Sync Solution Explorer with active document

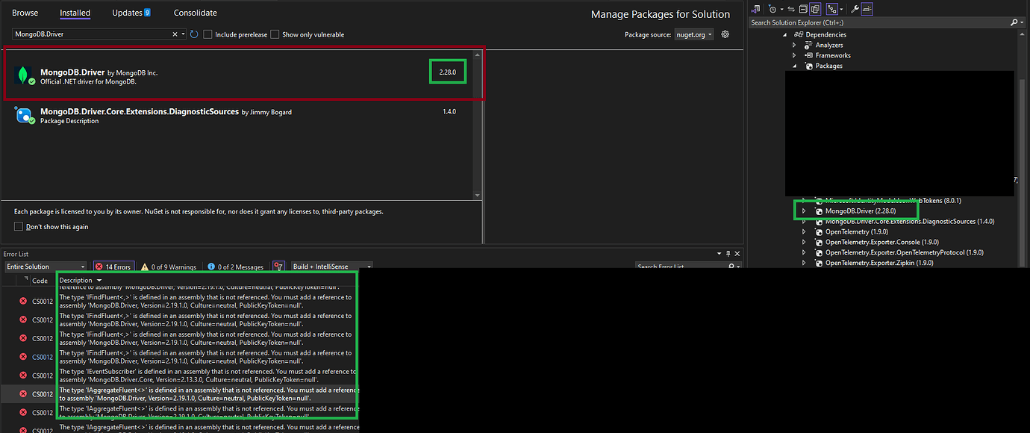pyautogui.click(x=790, y=8)
